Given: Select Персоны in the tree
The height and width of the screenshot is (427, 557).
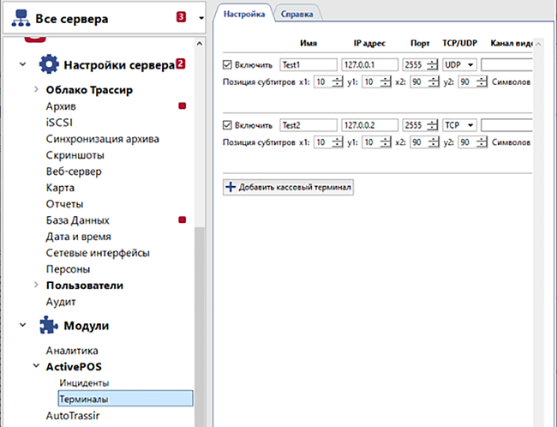Looking at the screenshot, I should [68, 269].
